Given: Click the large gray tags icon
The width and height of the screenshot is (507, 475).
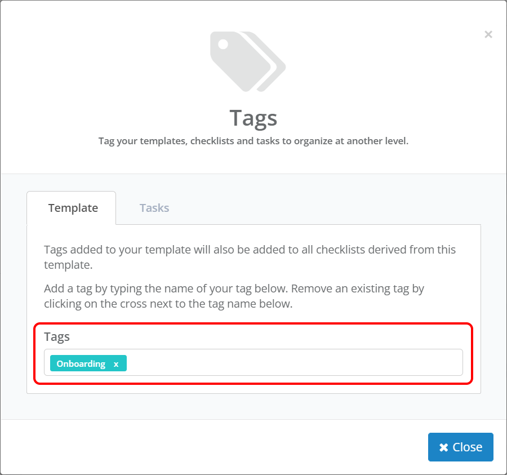Looking at the screenshot, I should point(248,61).
